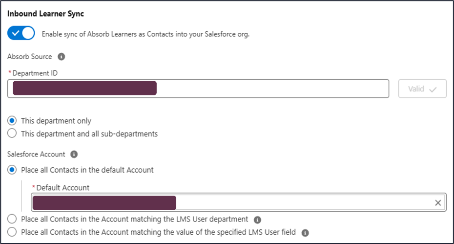This screenshot has width=454, height=244.
Task: Click the "Absorb Source" label text
Action: [30, 57]
